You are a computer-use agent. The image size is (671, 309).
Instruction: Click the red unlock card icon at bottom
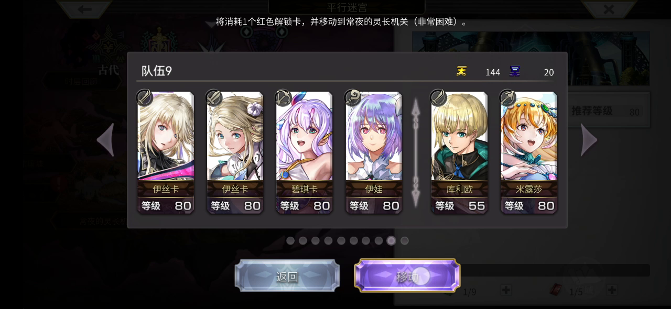coord(556,289)
